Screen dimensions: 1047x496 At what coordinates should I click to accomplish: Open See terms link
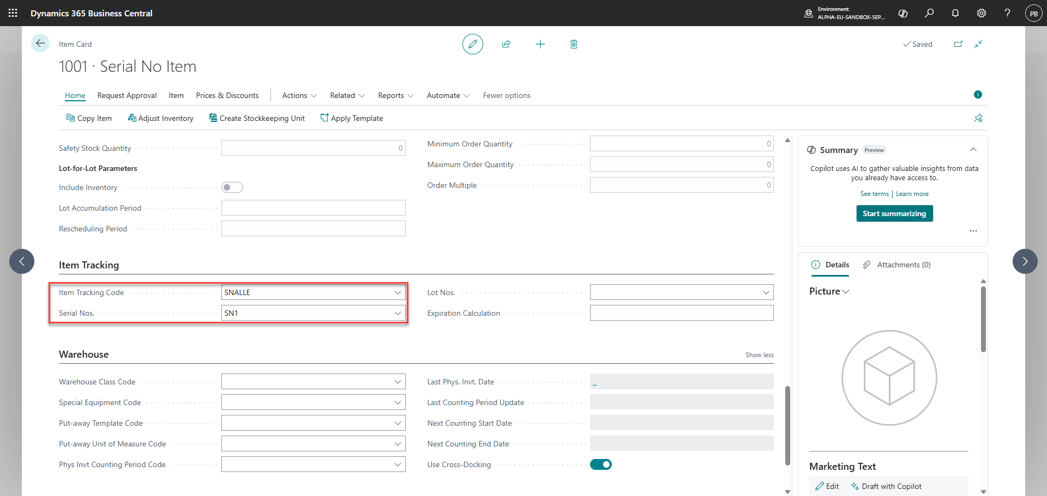coord(874,194)
